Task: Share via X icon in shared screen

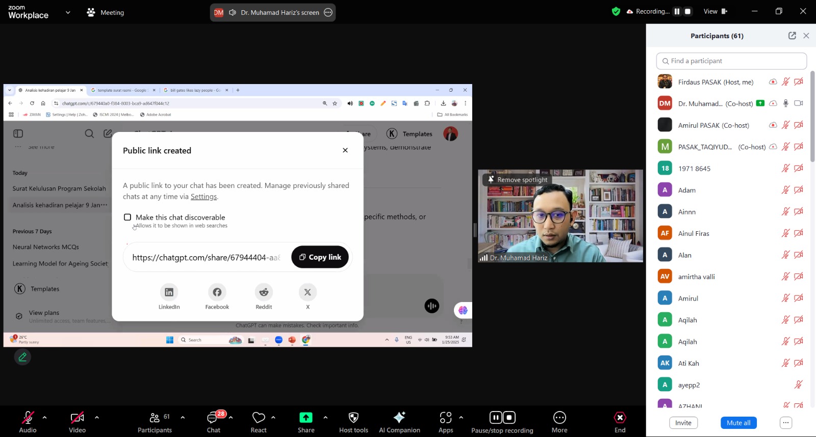Action: 308,292
